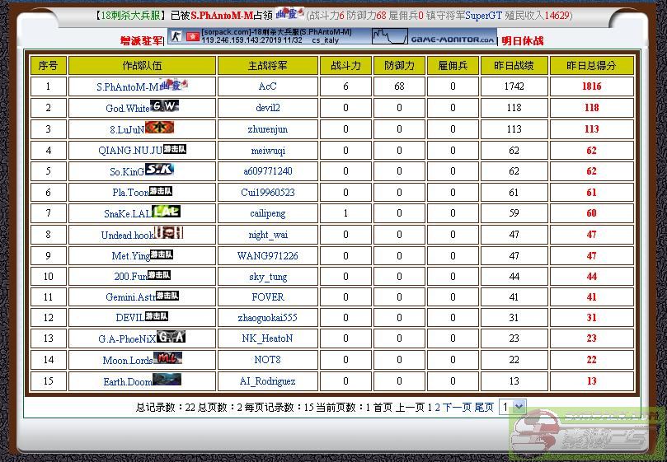The image size is (667, 462).
Task: Click the Earth.Doom team emblem
Action: [167, 380]
